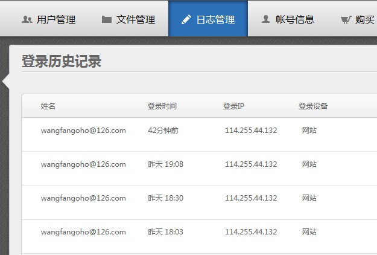This screenshot has height=255, width=377.
Task: Click the 登录历史记录 page heading
Action: 62,61
